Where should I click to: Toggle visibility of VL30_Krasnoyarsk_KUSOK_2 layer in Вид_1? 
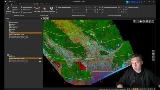point(40,58)
